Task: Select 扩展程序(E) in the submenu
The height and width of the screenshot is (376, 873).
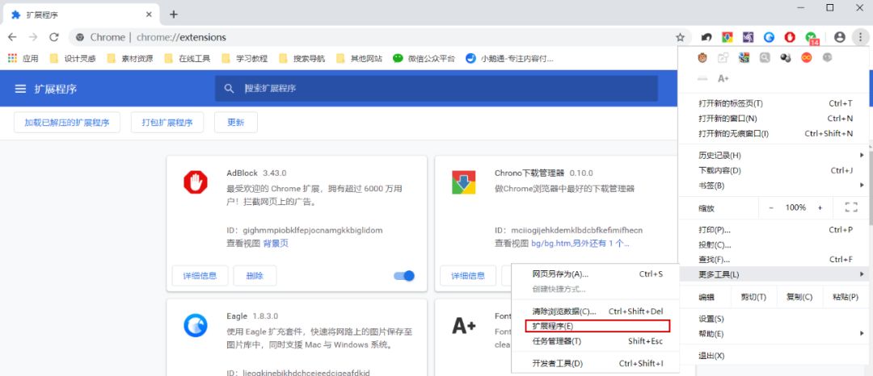Action: [x=595, y=326]
